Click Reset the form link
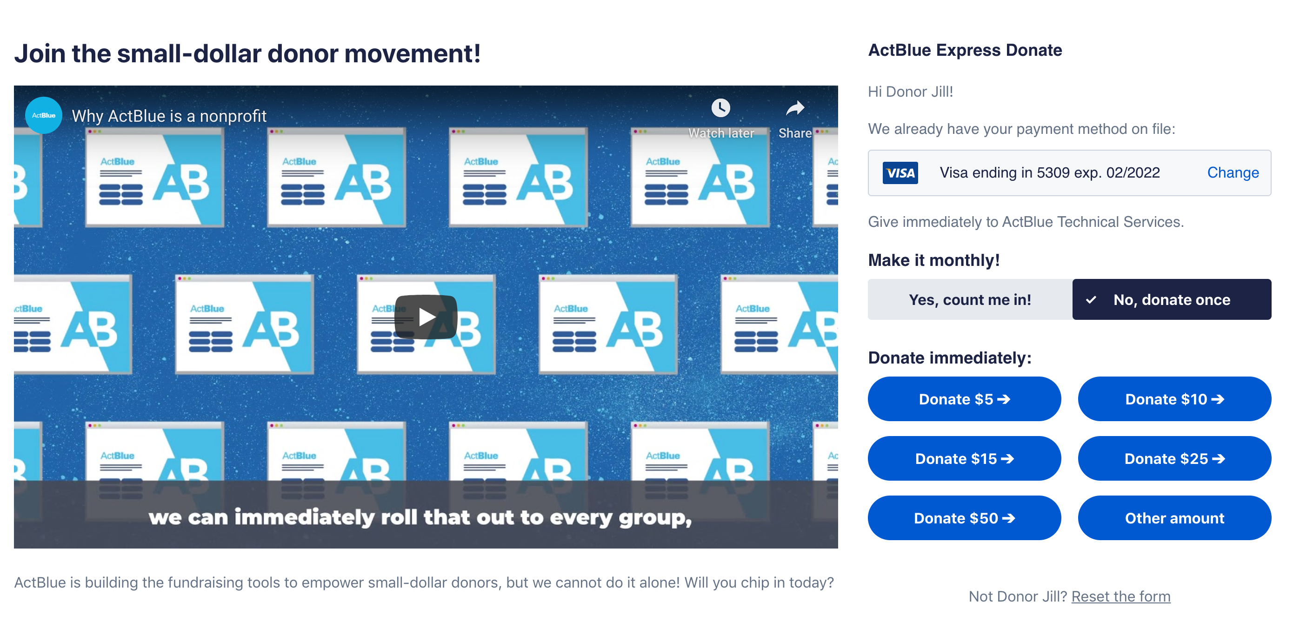This screenshot has height=635, width=1293. coord(1120,596)
